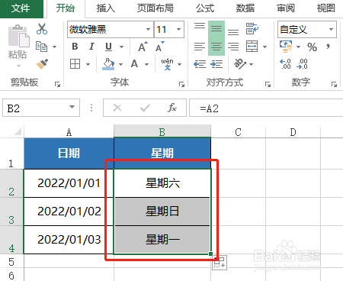Image resolution: width=343 pixels, height=281 pixels.
Task: Switch to the 开始 tab
Action: tap(66, 8)
